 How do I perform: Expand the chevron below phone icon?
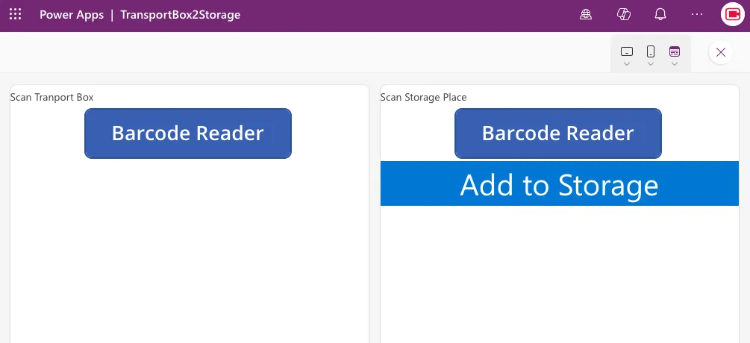[x=651, y=64]
